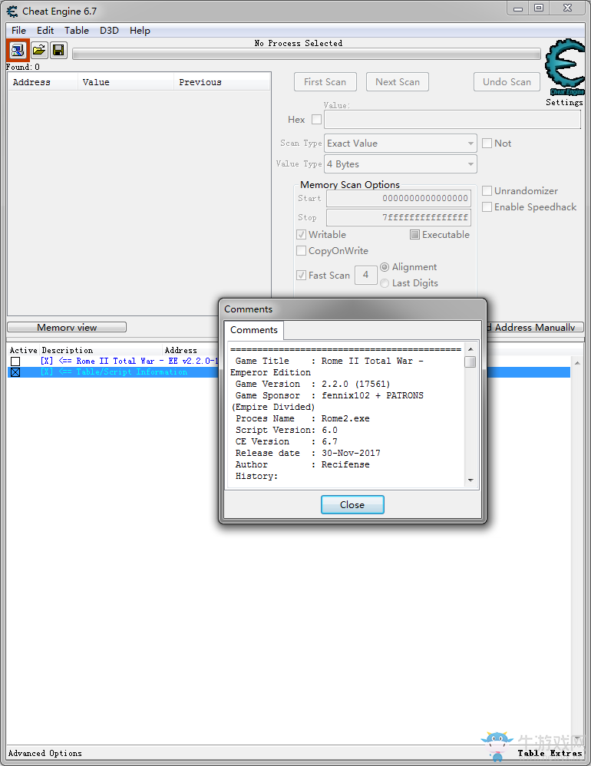This screenshot has height=766, width=591.
Task: Select the Alignment radio button
Action: [385, 267]
